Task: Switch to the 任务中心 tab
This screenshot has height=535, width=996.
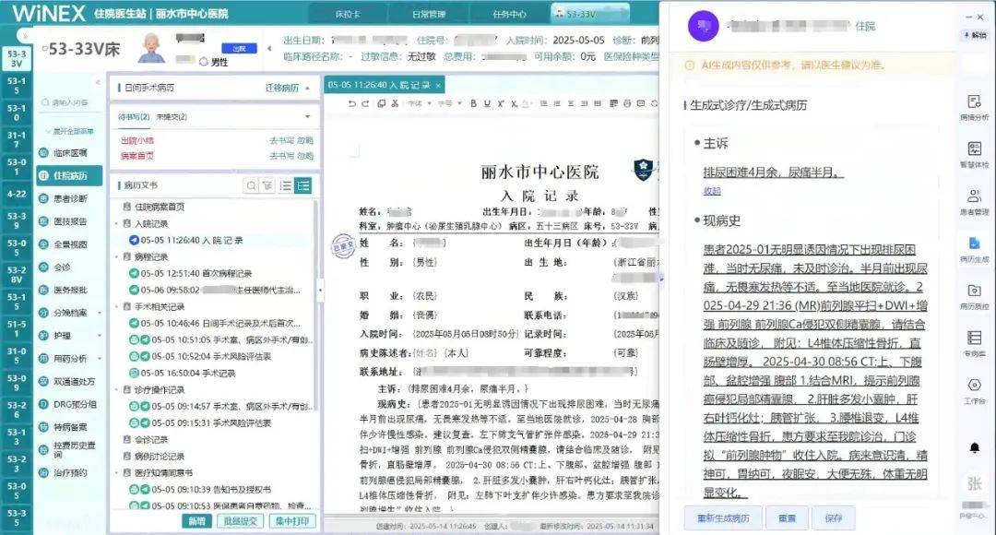Action: point(509,15)
